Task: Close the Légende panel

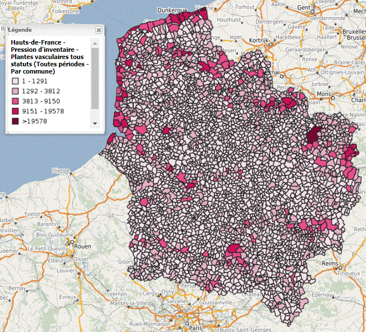Action: click(x=99, y=30)
